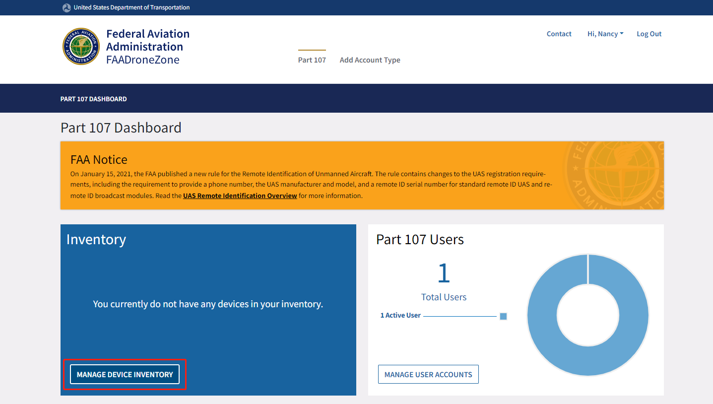Click the Department of Transportation triskelion icon

point(66,7)
